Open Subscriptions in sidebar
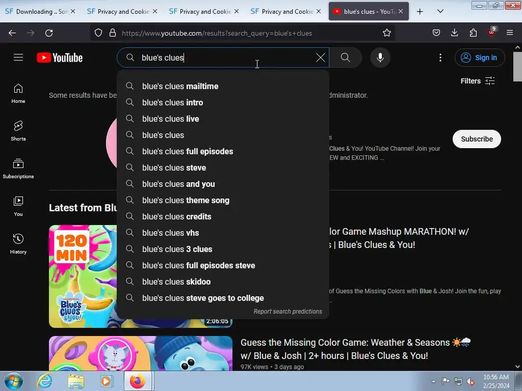This screenshot has height=391, width=522. tap(18, 169)
